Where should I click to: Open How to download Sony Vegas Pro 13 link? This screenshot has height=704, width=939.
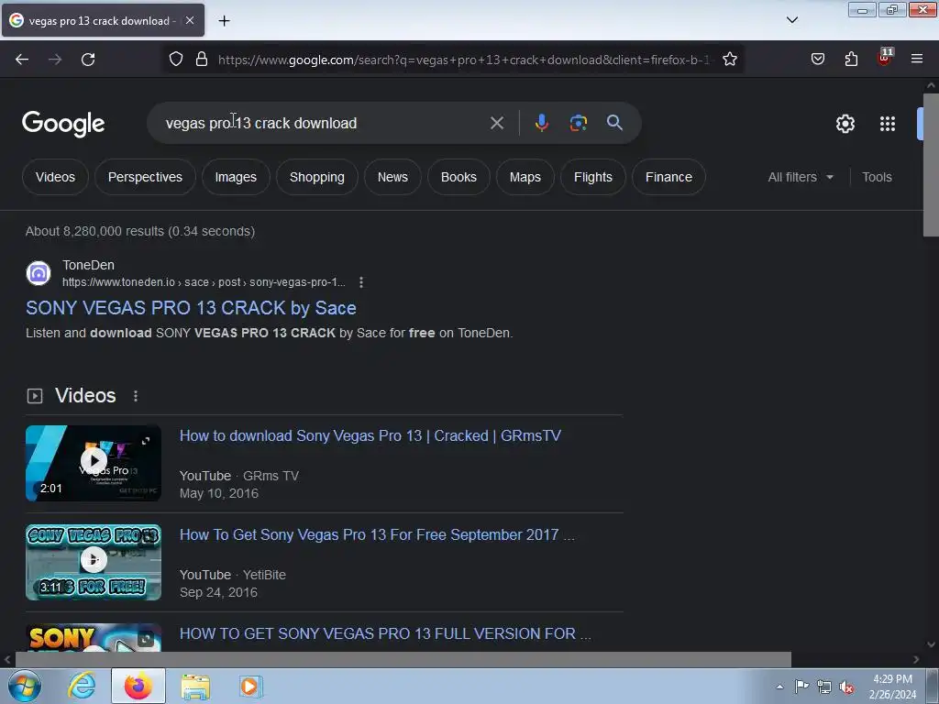pos(370,435)
